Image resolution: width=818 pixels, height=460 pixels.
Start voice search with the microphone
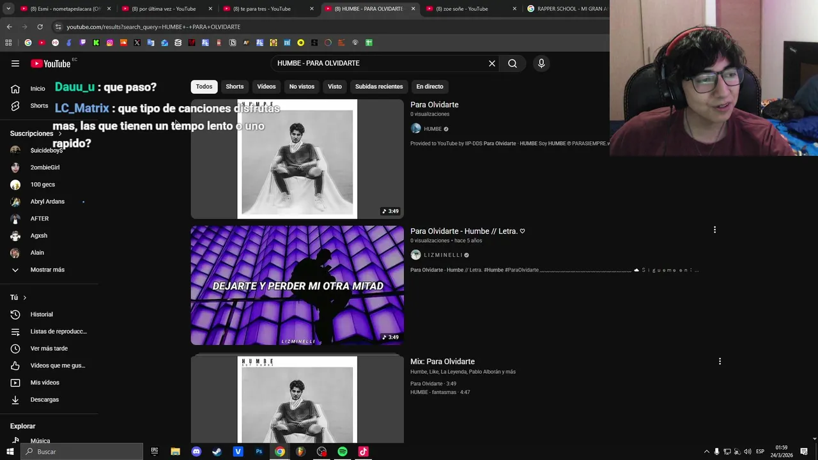tap(541, 63)
